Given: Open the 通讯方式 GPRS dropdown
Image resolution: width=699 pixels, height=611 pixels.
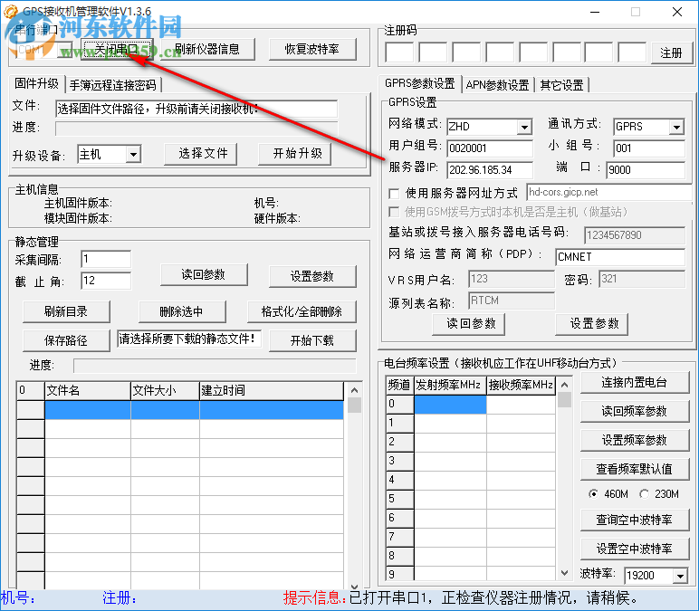Looking at the screenshot, I should [676, 127].
